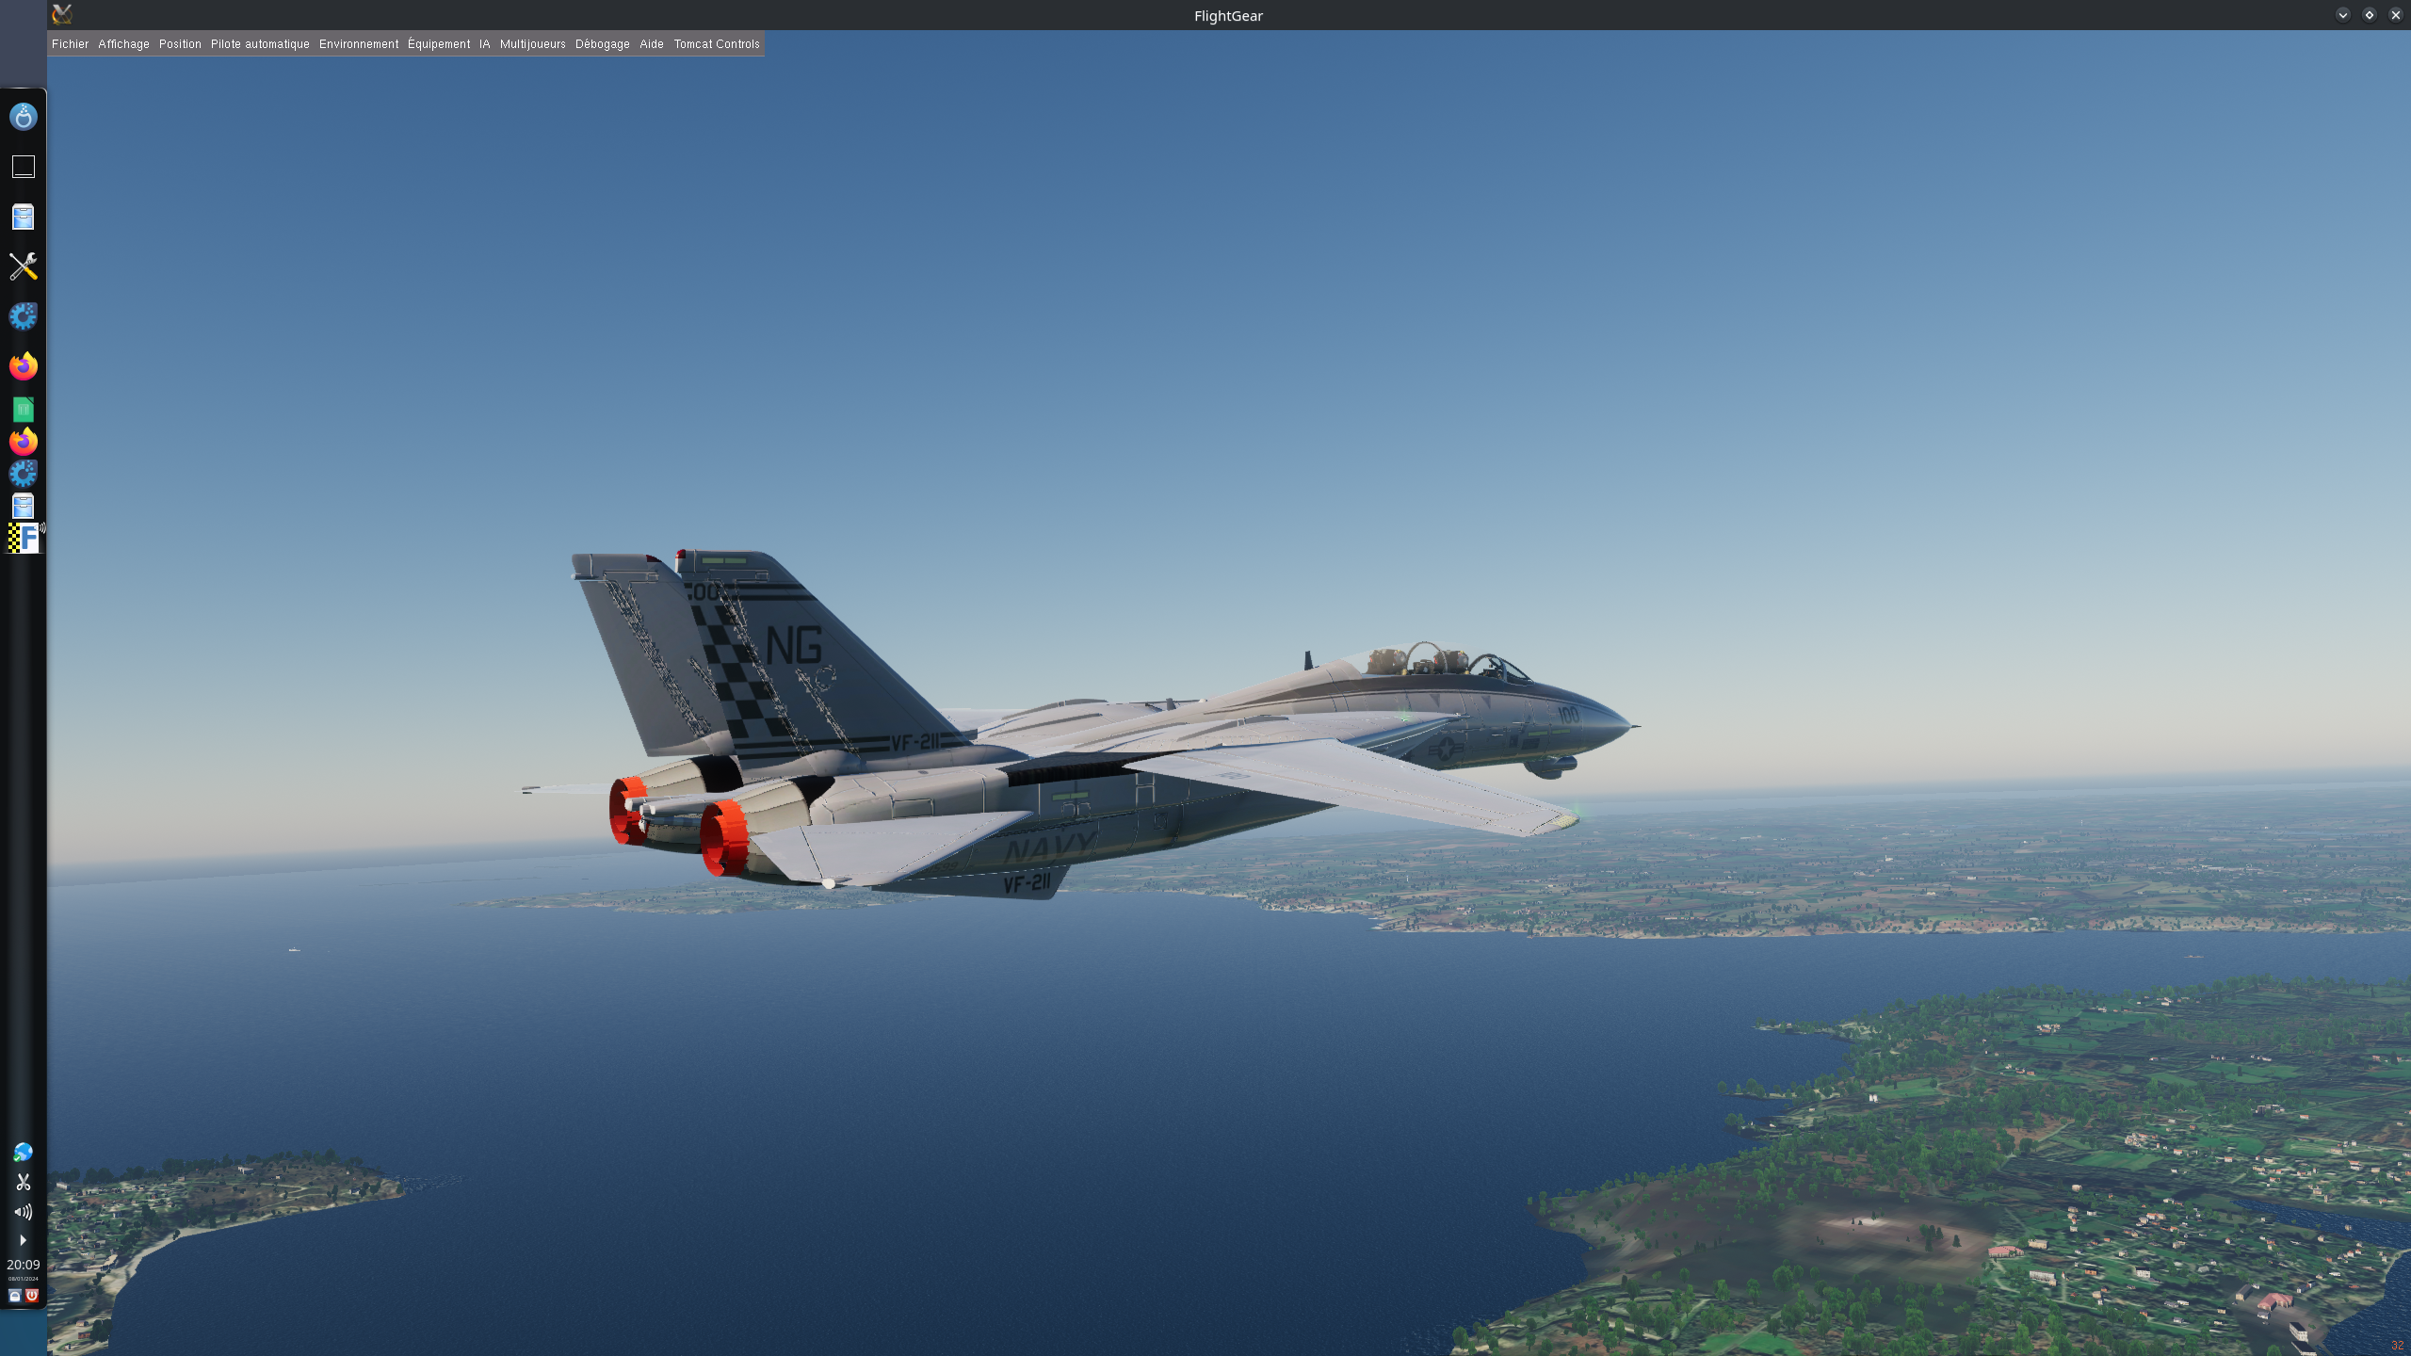
Task: Select the FlightGear task icon in panel
Action: (x=24, y=538)
